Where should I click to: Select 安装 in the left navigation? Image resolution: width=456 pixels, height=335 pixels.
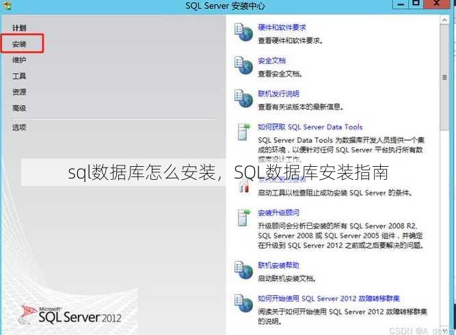pos(19,44)
